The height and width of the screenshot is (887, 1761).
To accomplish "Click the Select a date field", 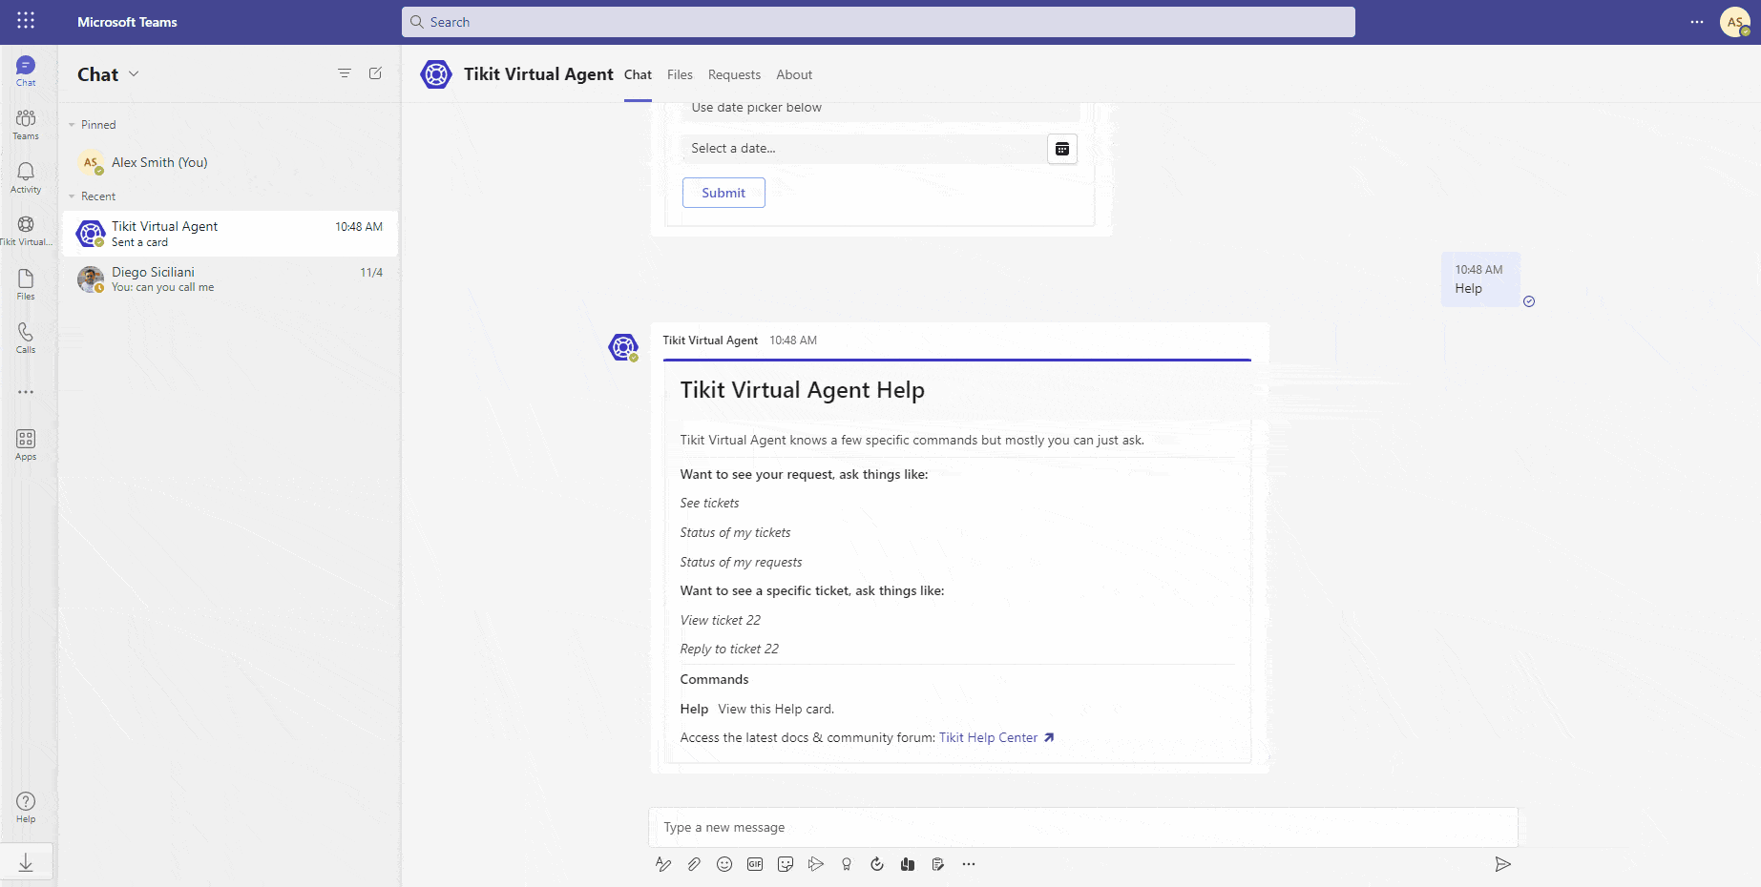I will click(x=864, y=149).
